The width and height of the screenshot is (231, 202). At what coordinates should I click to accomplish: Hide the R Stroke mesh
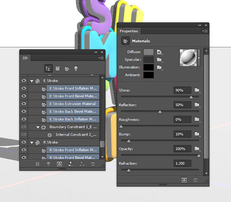(24, 142)
